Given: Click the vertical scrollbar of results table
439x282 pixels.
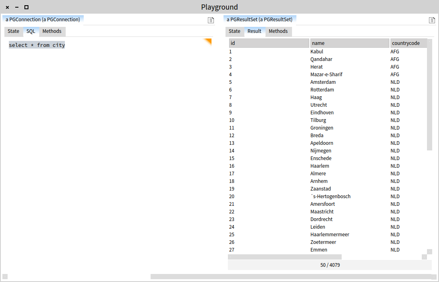Looking at the screenshot, I should [429, 95].
